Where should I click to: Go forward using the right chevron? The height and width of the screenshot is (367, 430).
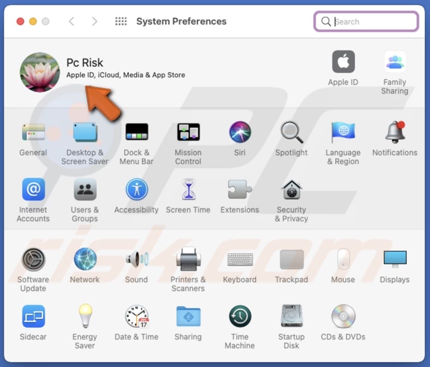pyautogui.click(x=95, y=21)
